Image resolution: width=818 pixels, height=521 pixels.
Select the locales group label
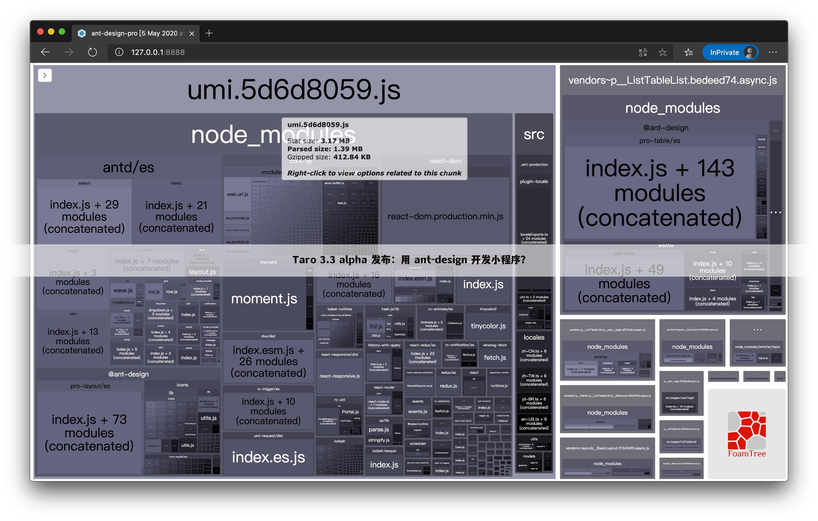[534, 337]
